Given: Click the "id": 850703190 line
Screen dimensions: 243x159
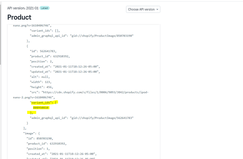Looking at the screenshot, I should pos(40,139).
